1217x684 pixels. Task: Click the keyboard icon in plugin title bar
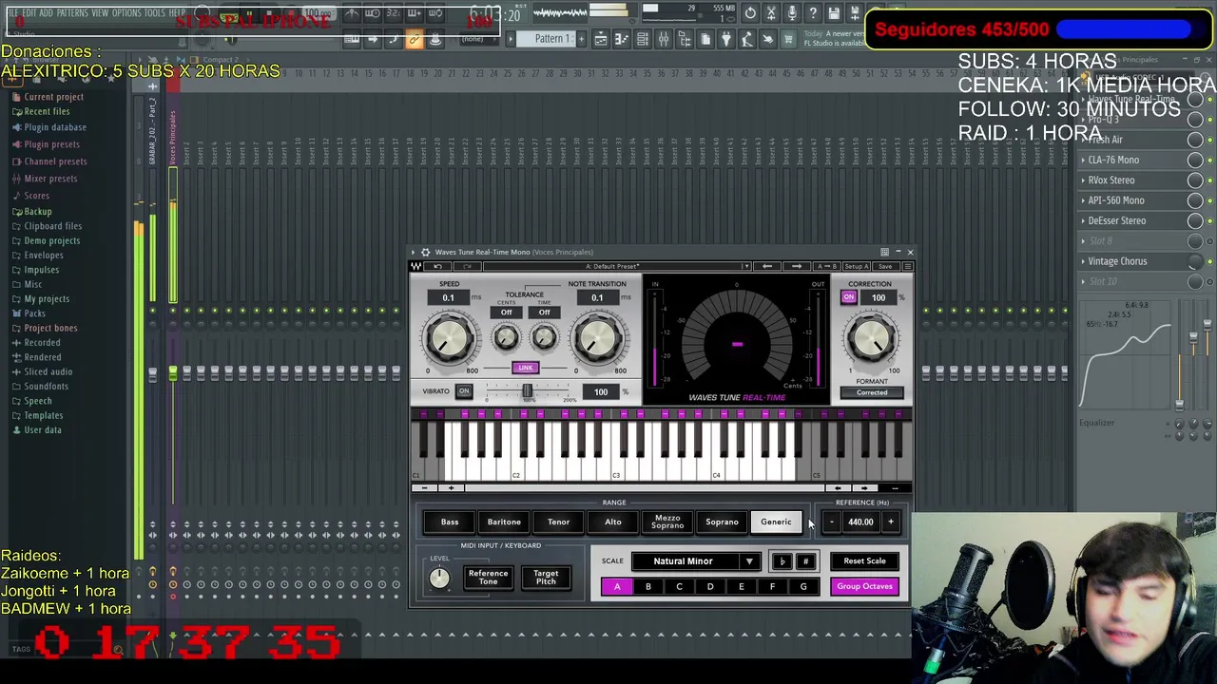(x=884, y=252)
